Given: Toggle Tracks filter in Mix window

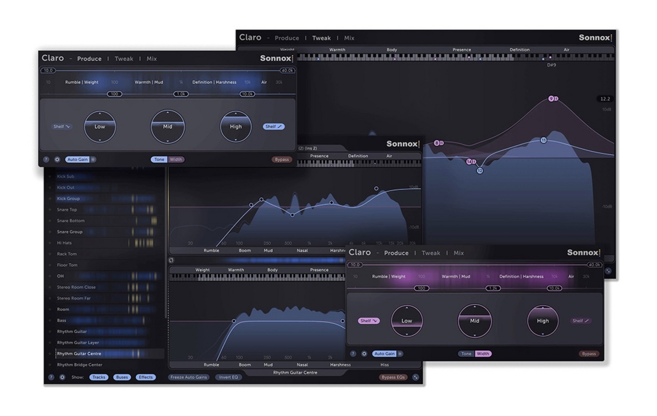Looking at the screenshot, I should (x=99, y=378).
